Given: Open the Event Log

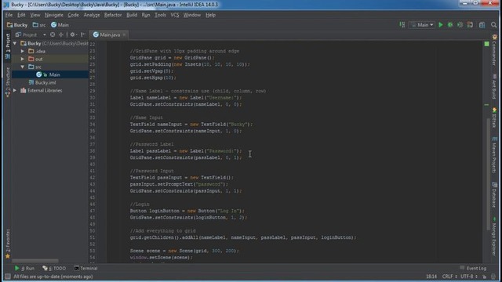Looking at the screenshot, I should tap(473, 268).
